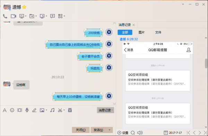Open the font settings A icon

tap(5, 110)
